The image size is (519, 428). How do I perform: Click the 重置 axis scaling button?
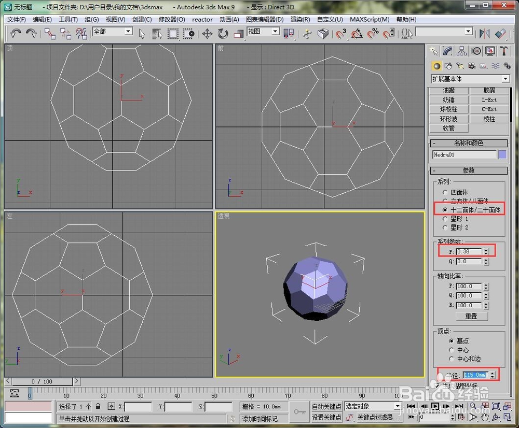point(472,316)
